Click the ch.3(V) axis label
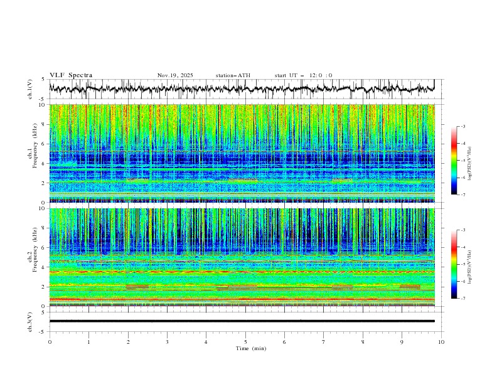The height and width of the screenshot is (384, 497). point(31,321)
